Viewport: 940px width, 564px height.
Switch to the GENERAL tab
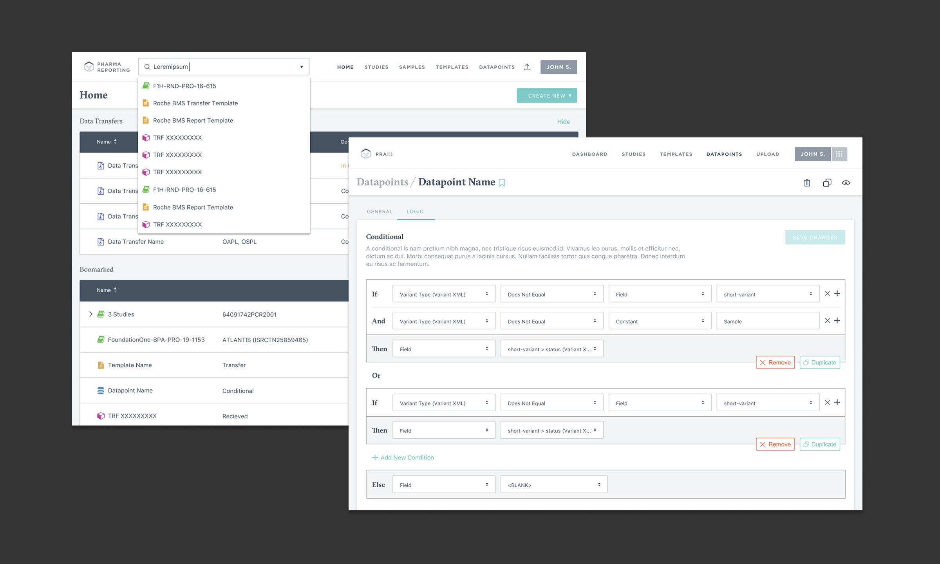[380, 211]
